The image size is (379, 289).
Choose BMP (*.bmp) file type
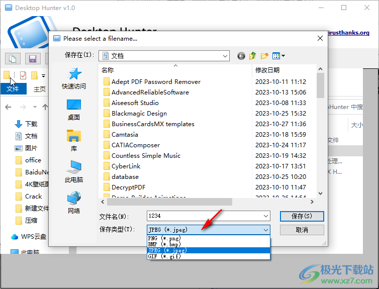tap(209, 244)
